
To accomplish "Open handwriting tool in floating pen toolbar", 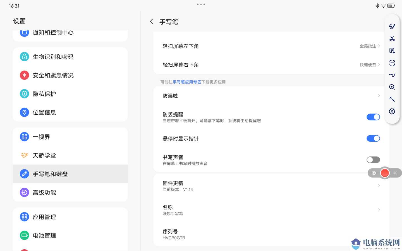I will (392, 26).
